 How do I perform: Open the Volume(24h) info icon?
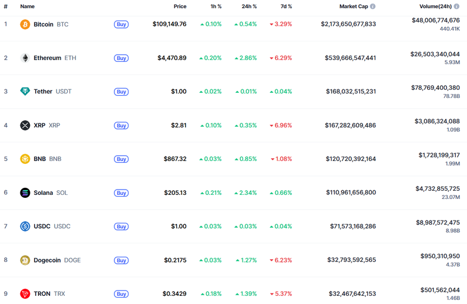coord(456,6)
